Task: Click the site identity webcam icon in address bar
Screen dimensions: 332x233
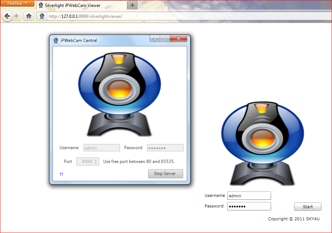Action: click(x=42, y=16)
